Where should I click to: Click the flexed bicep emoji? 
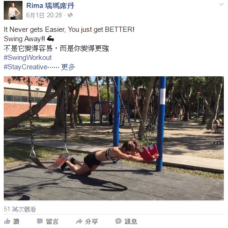point(50,38)
